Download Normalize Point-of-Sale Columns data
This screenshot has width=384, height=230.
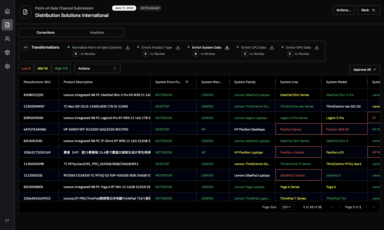(x=128, y=47)
